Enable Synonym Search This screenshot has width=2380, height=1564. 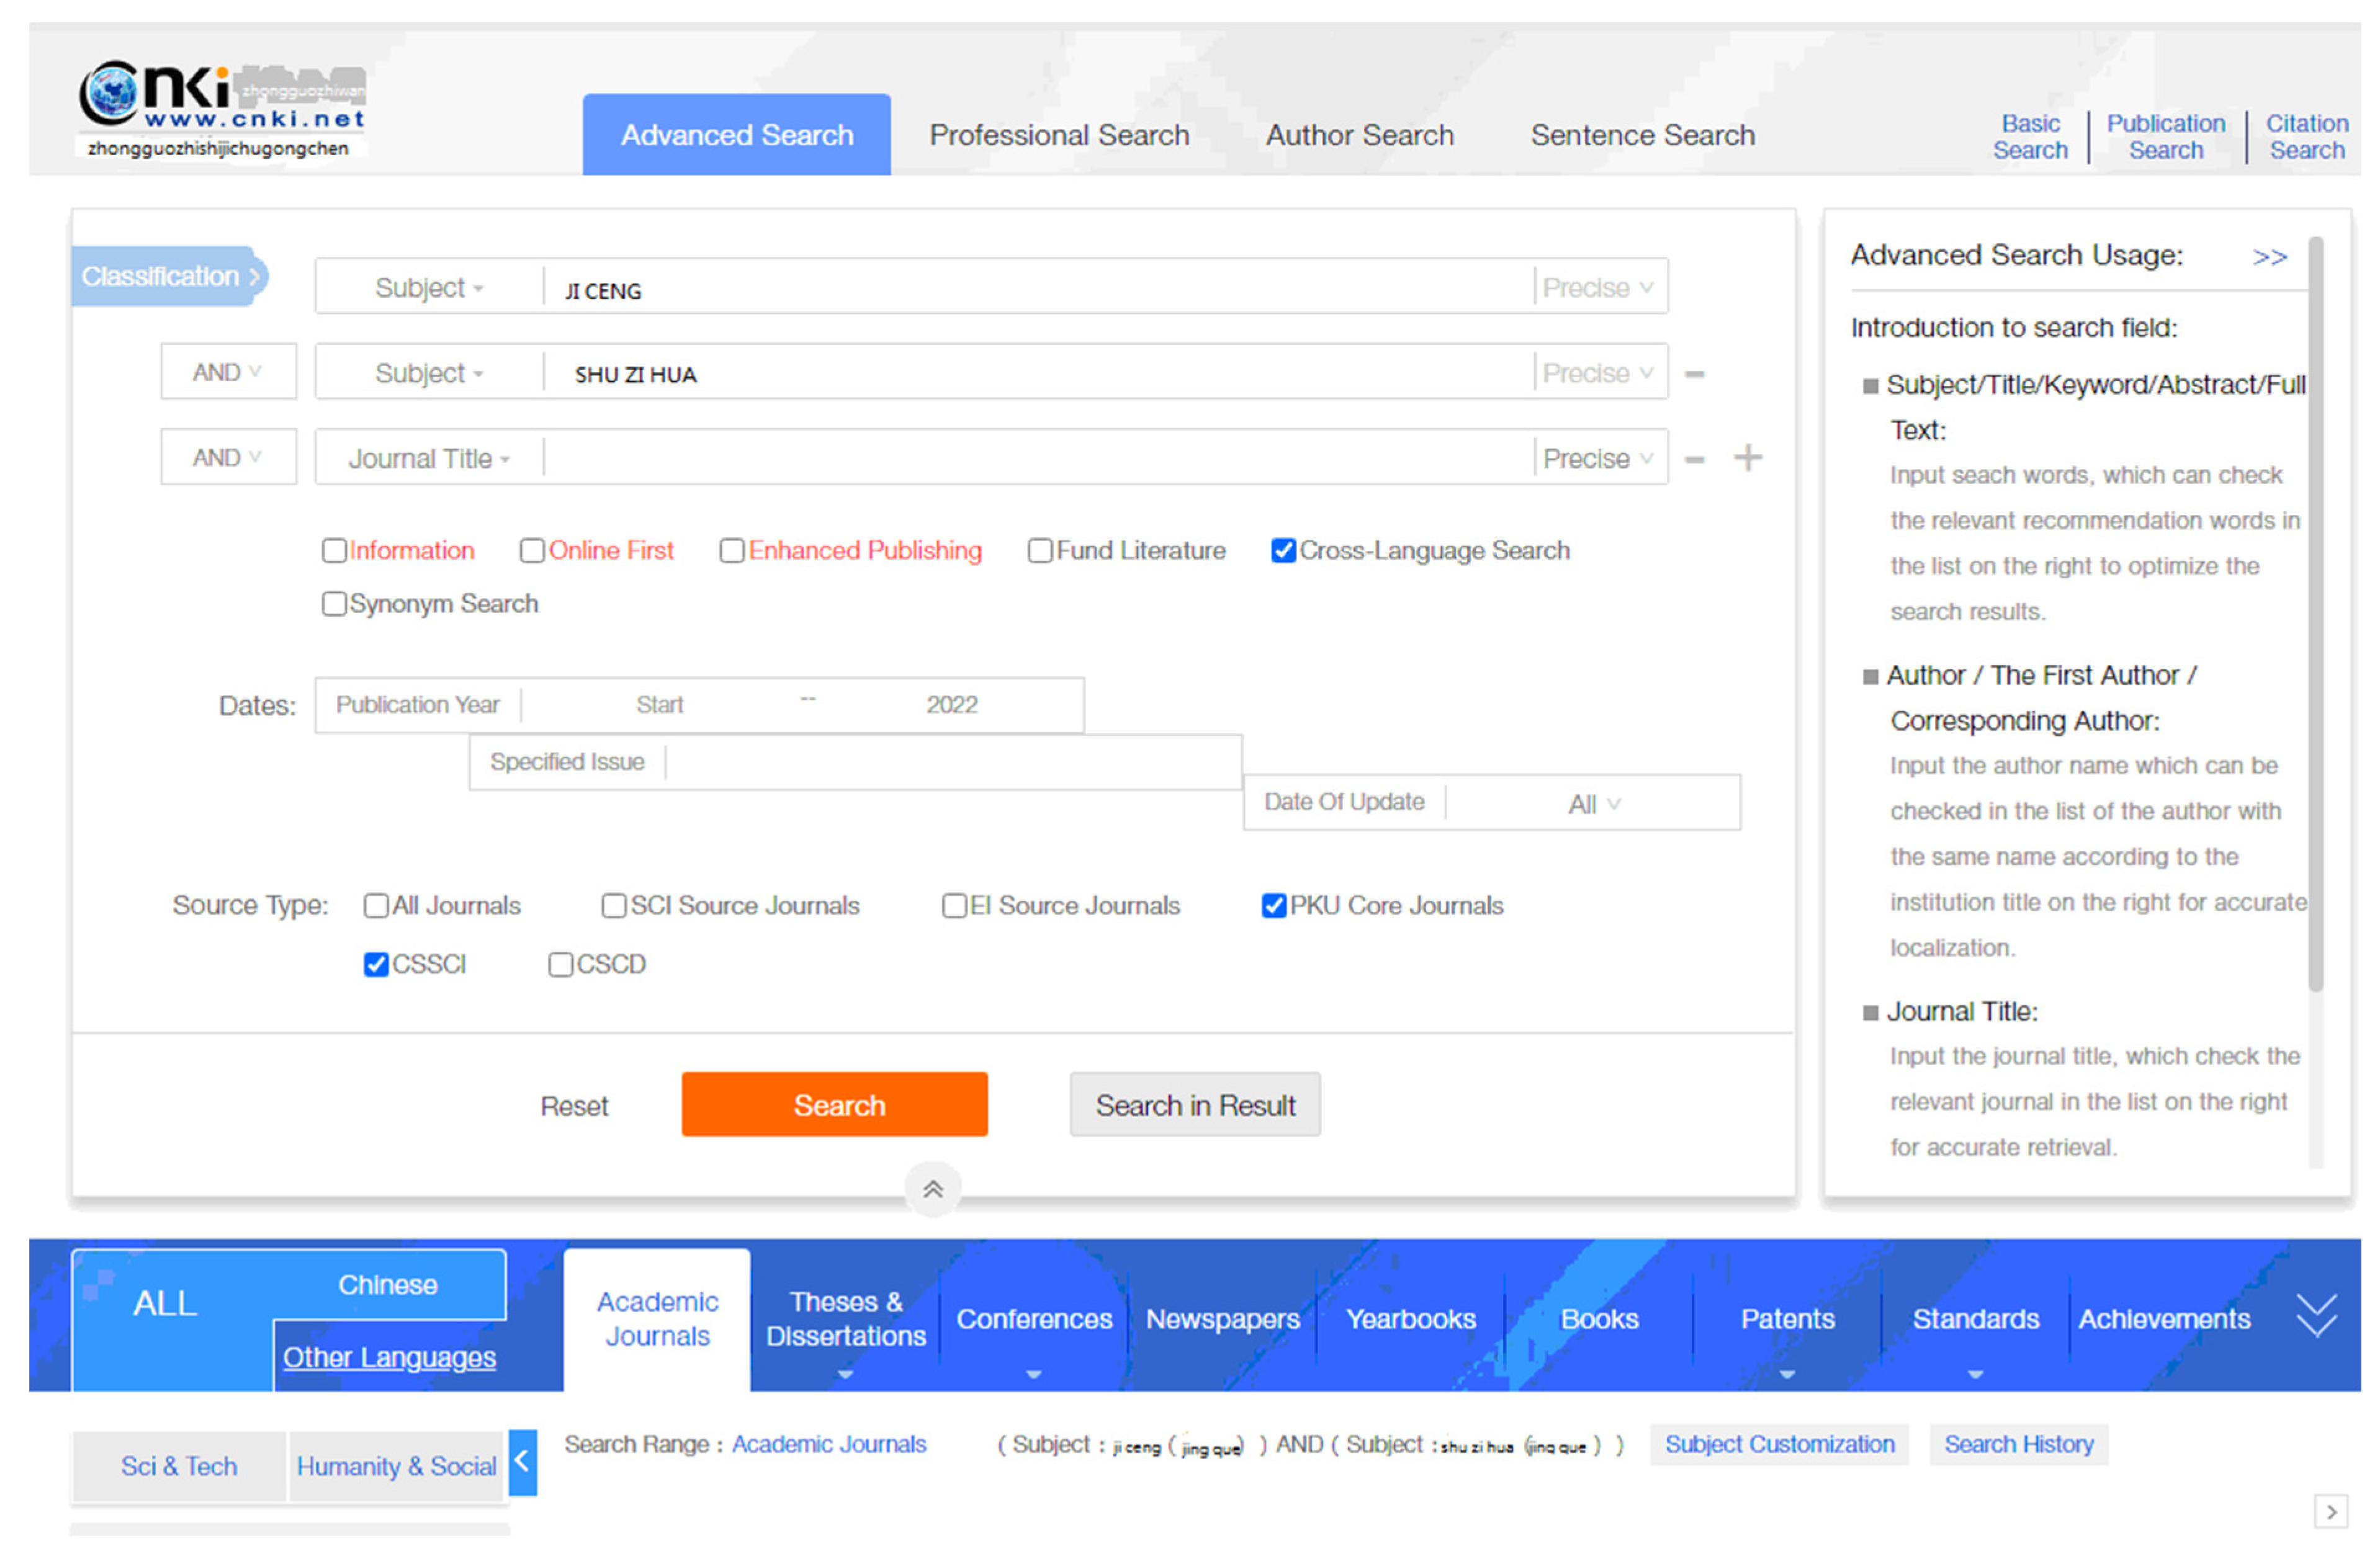pos(334,604)
